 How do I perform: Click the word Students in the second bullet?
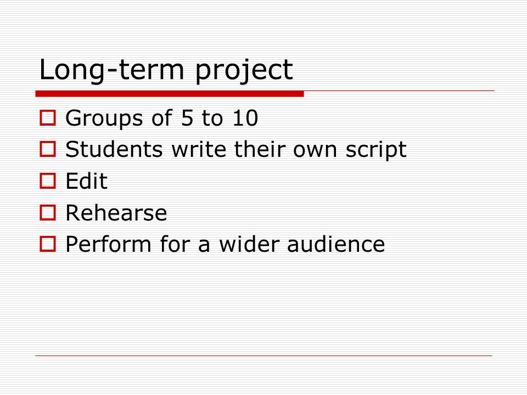[x=114, y=149]
